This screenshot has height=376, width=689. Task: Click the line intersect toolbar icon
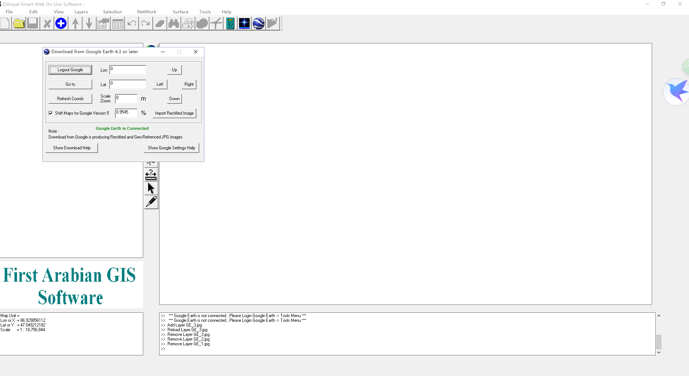[x=216, y=23]
